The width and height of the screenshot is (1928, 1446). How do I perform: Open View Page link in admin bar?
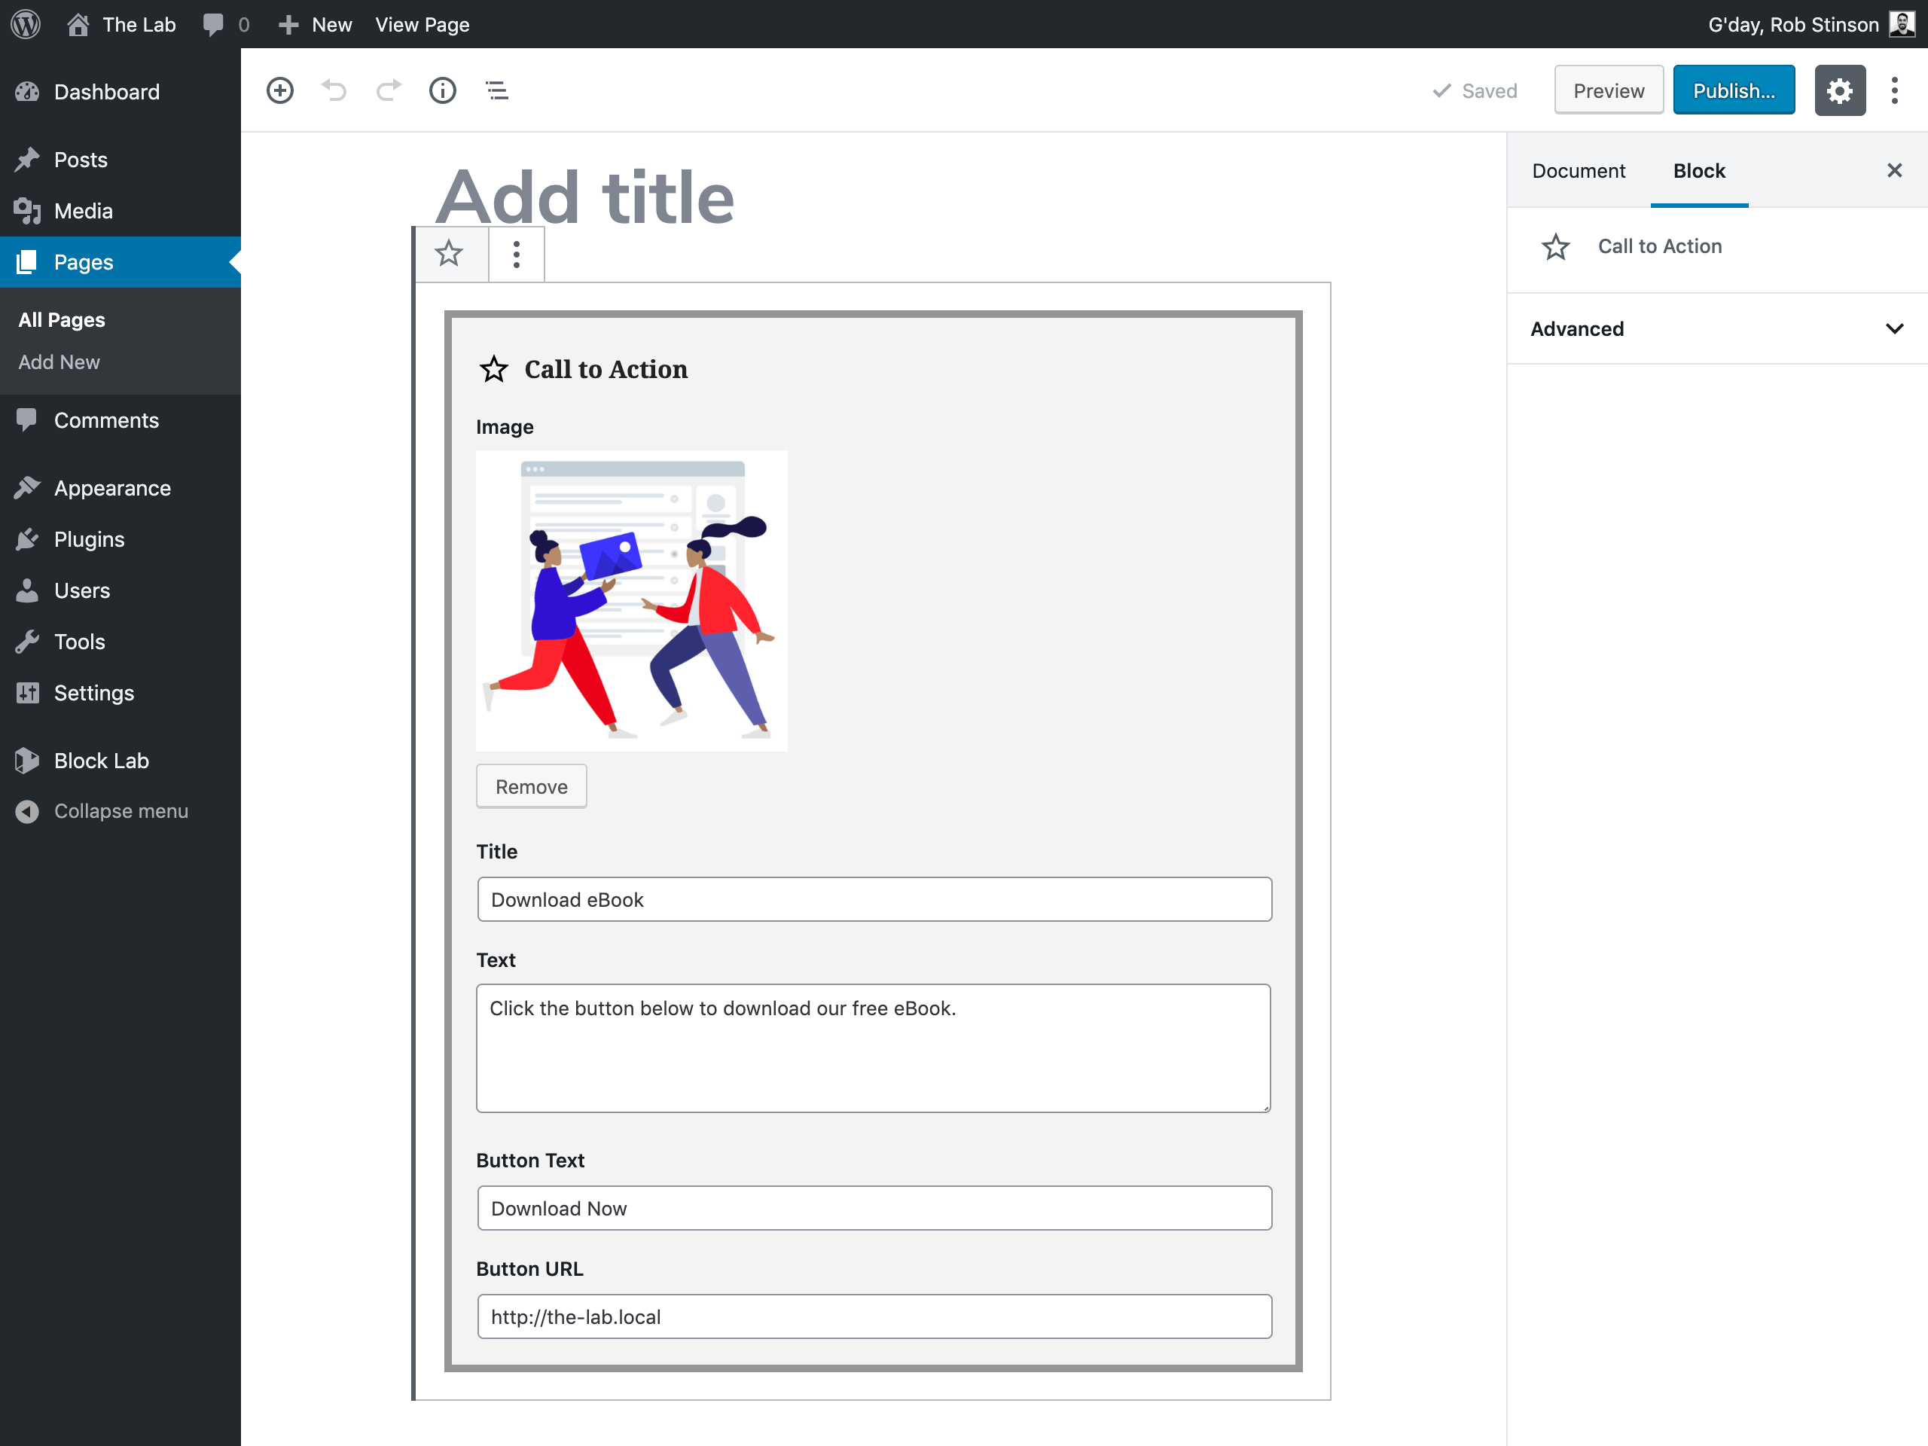click(x=422, y=23)
